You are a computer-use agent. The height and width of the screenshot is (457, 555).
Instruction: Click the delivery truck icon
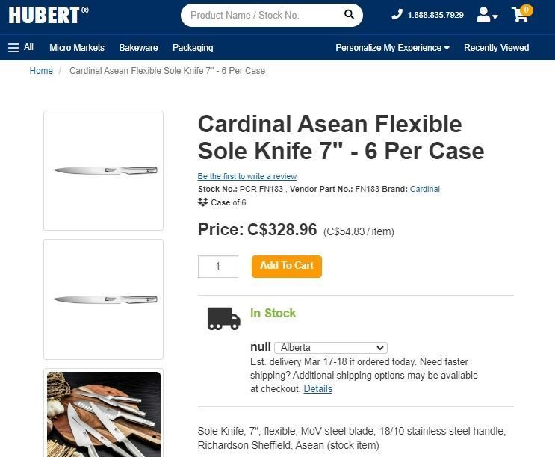223,319
